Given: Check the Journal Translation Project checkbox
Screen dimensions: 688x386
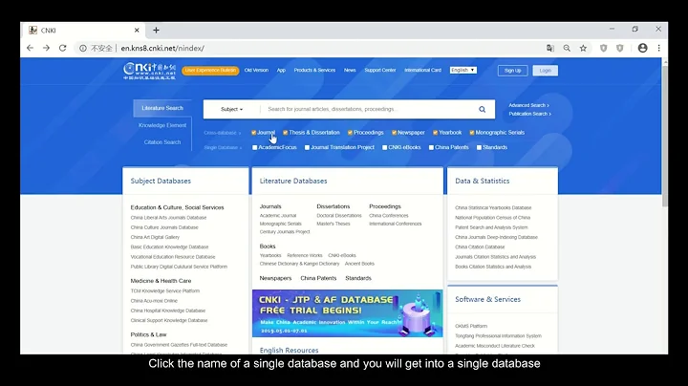Looking at the screenshot, I should (x=307, y=147).
